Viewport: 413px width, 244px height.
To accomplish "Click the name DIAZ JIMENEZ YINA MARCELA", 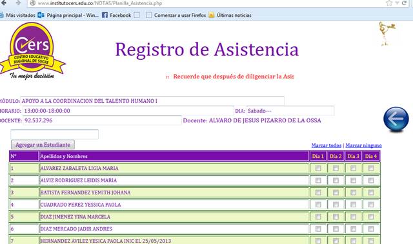I will [x=75, y=217].
